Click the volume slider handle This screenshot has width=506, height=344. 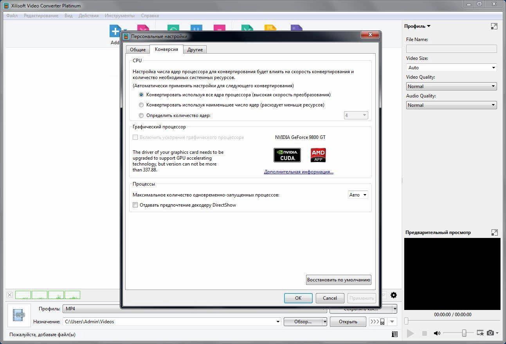464,333
